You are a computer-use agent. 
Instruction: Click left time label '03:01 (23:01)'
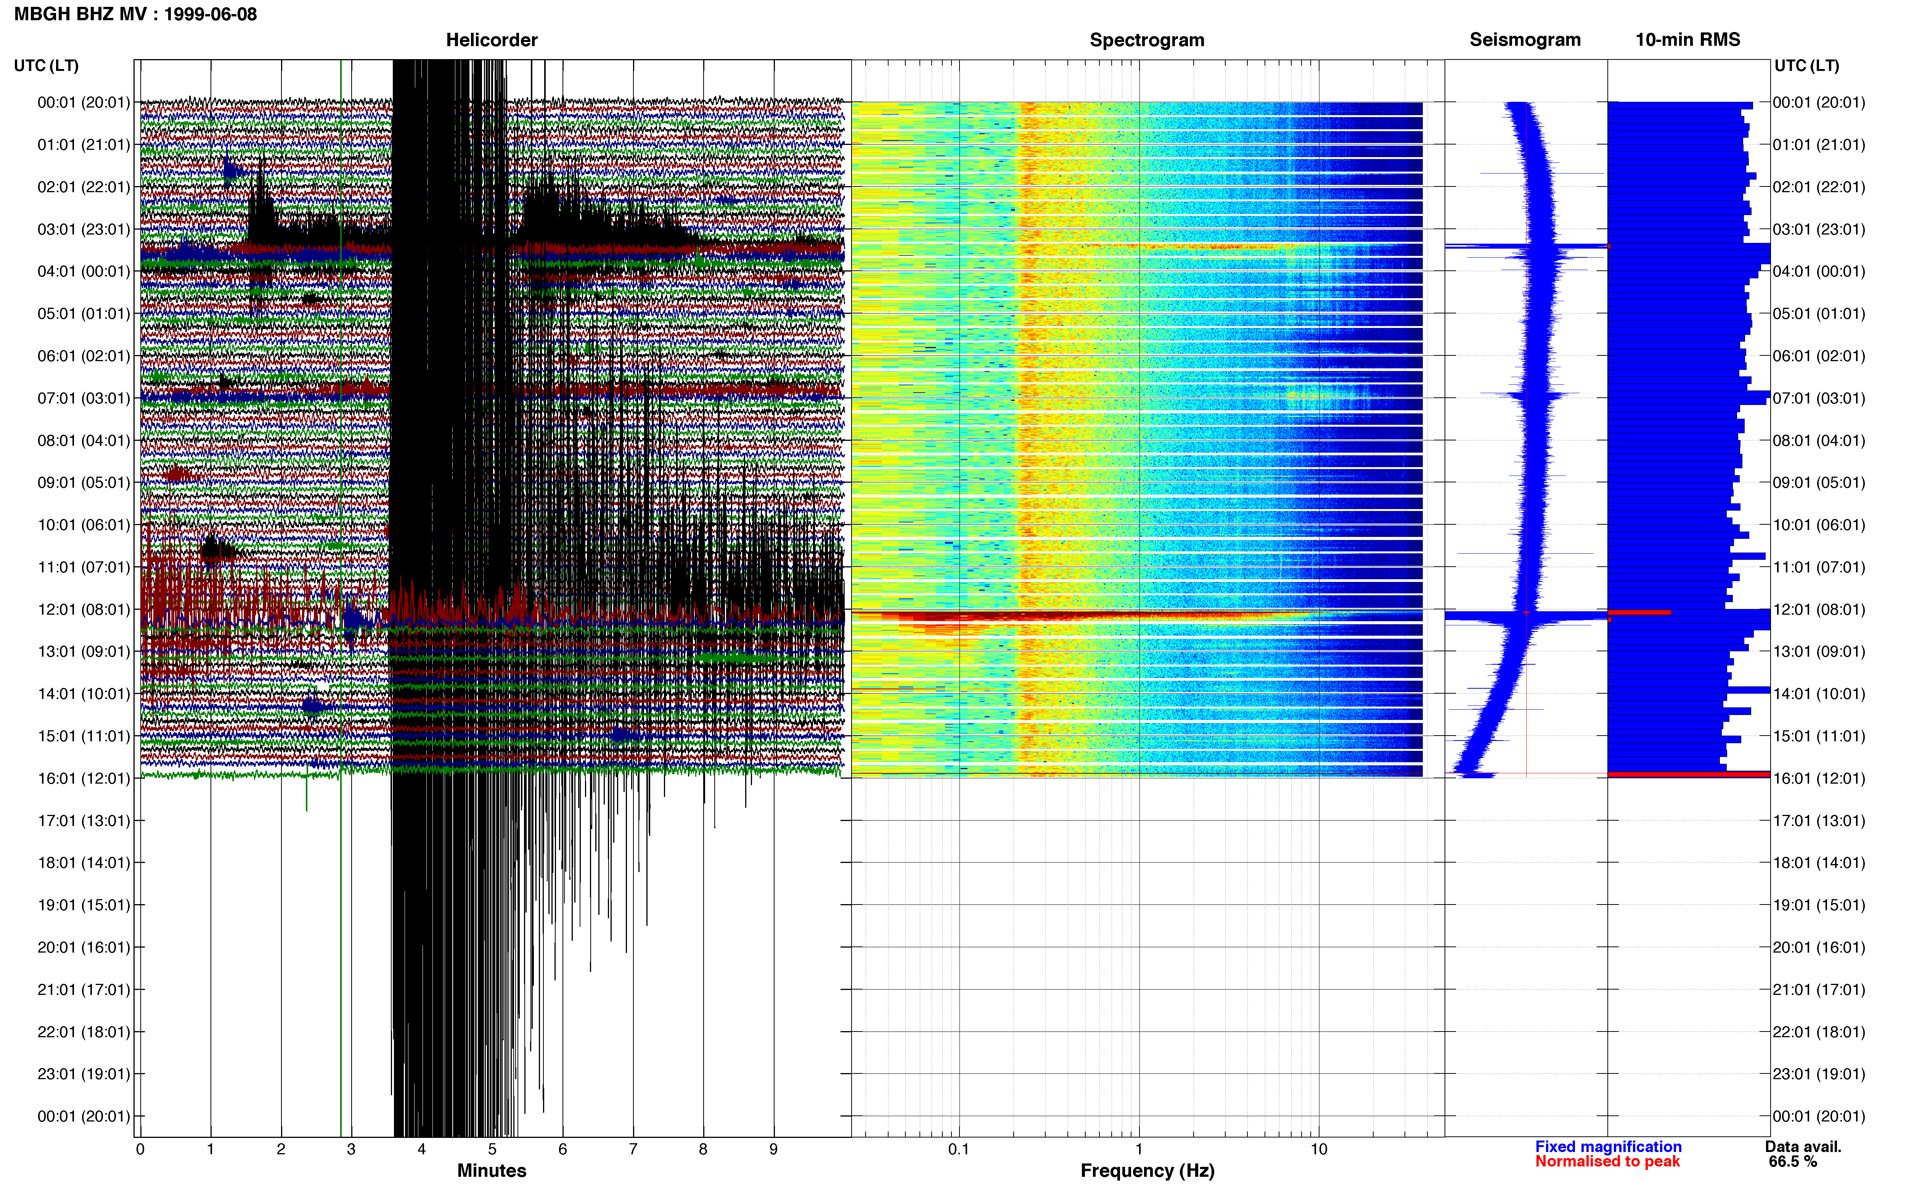(83, 229)
